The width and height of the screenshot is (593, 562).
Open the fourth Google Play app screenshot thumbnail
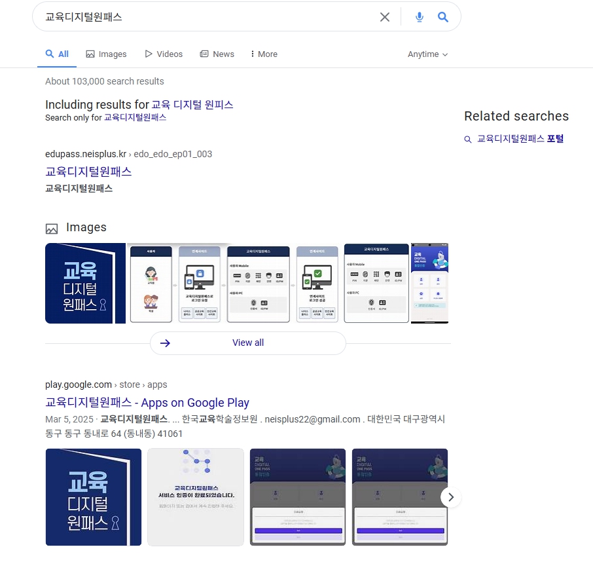400,497
